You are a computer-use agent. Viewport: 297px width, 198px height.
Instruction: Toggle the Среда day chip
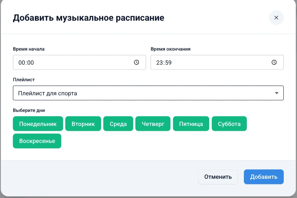[118, 124]
